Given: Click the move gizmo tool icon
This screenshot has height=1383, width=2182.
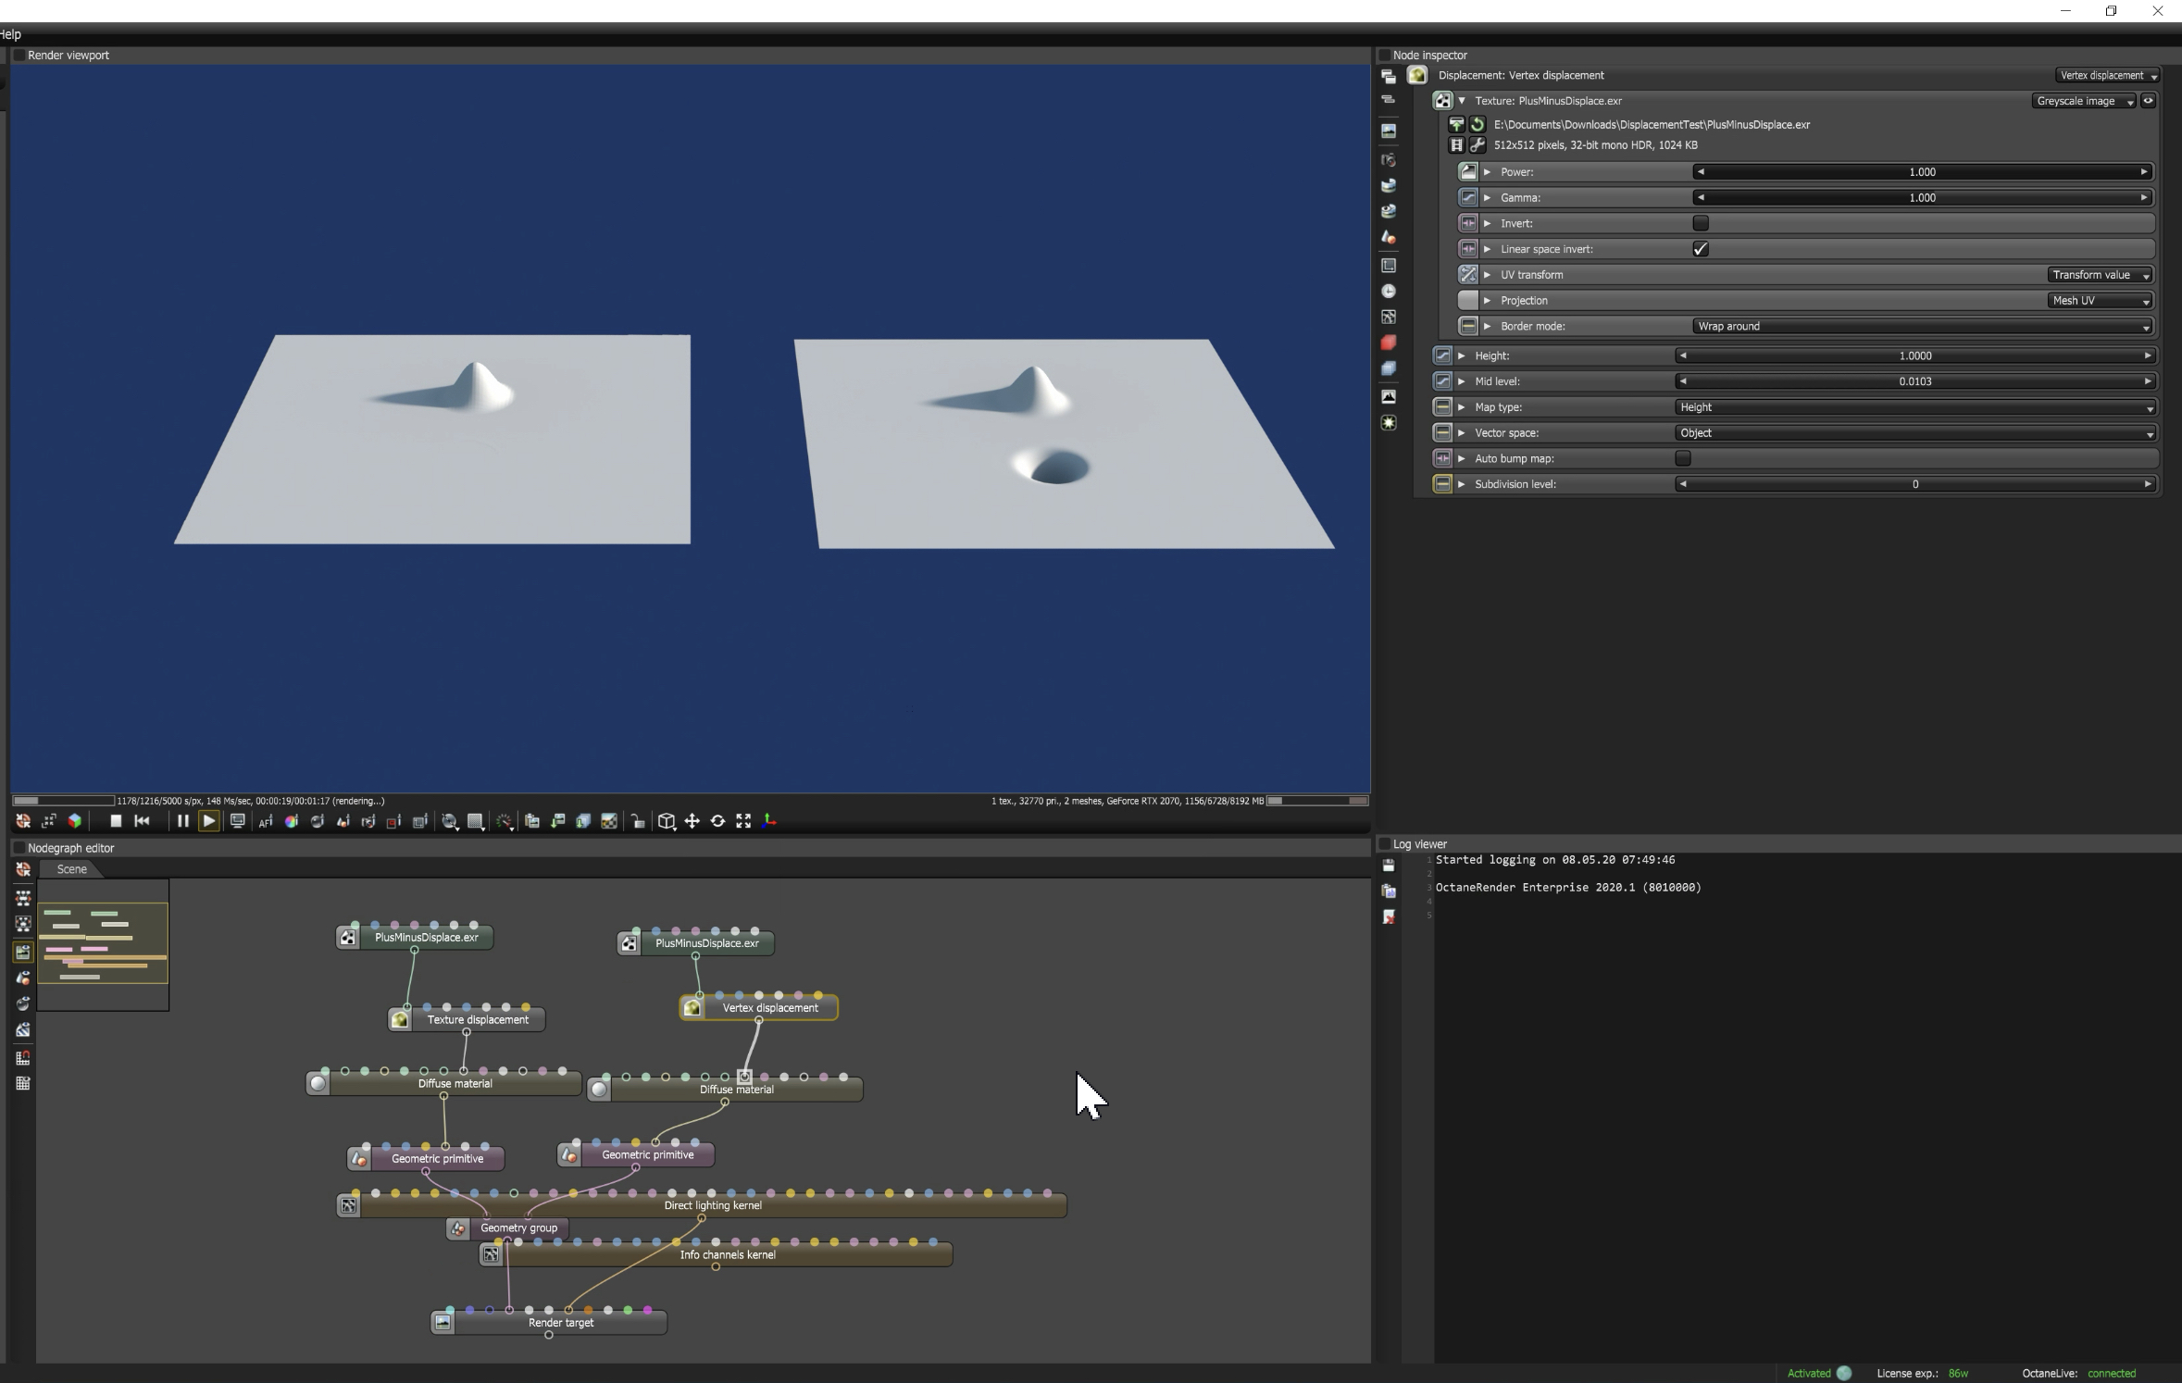Looking at the screenshot, I should point(692,821).
